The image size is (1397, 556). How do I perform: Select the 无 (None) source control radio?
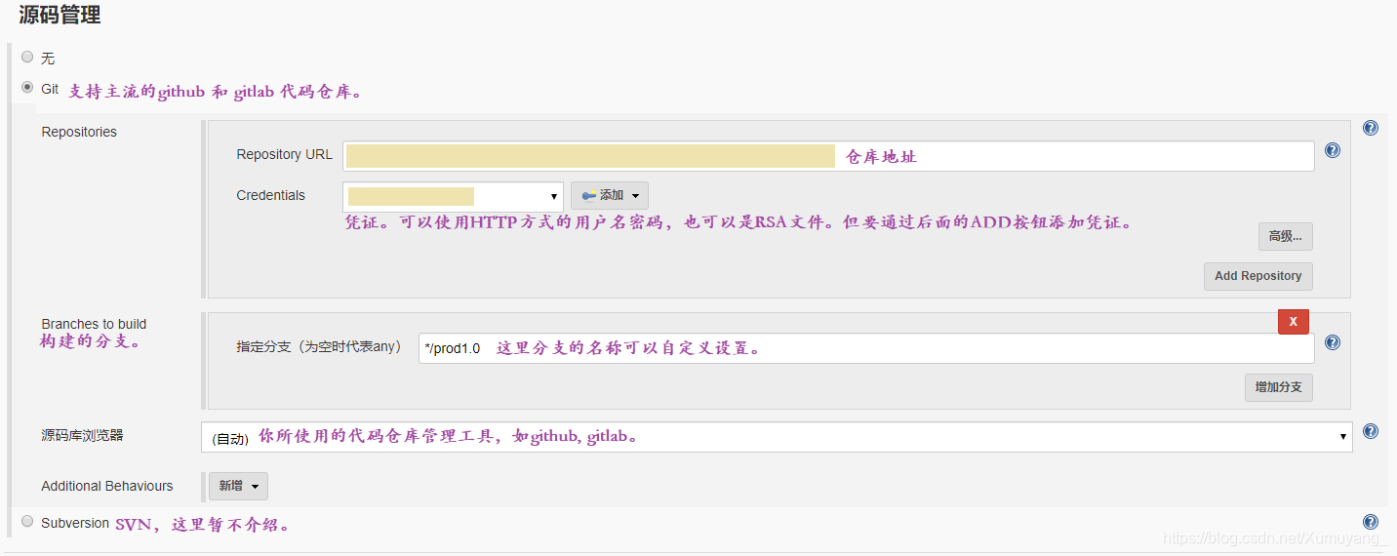[27, 57]
